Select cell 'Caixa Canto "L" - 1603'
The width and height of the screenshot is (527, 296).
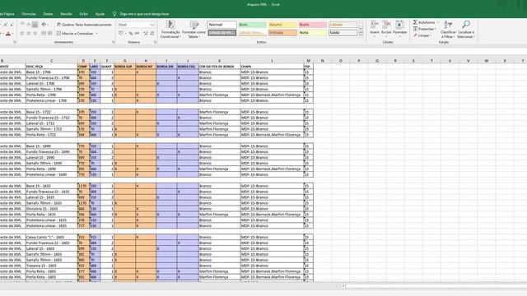coord(51,237)
